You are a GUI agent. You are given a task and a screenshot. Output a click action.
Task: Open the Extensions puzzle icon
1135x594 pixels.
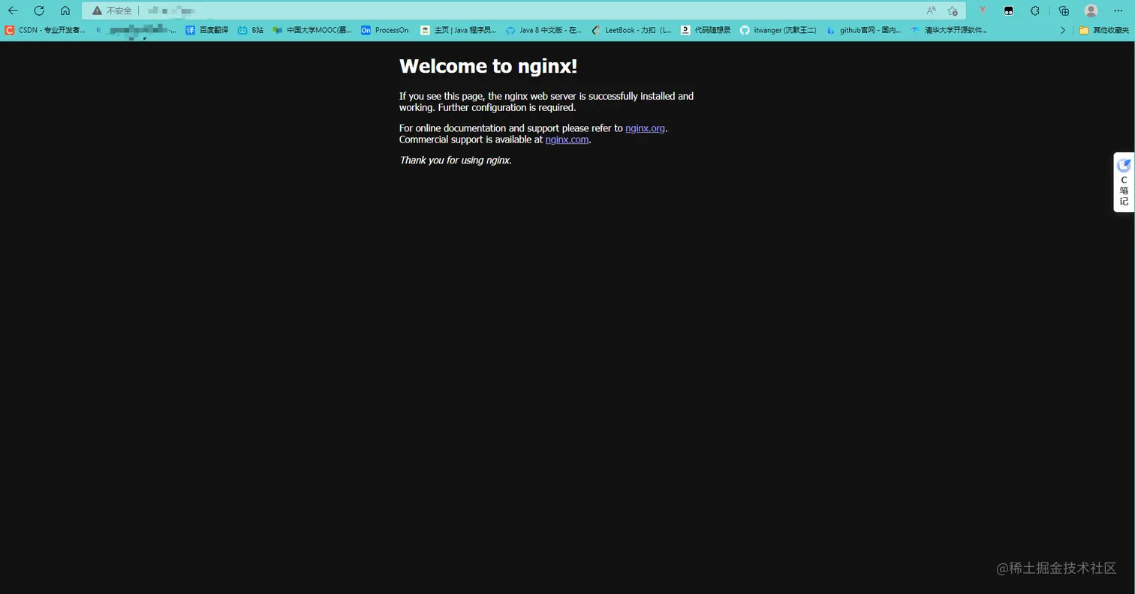(x=1035, y=10)
